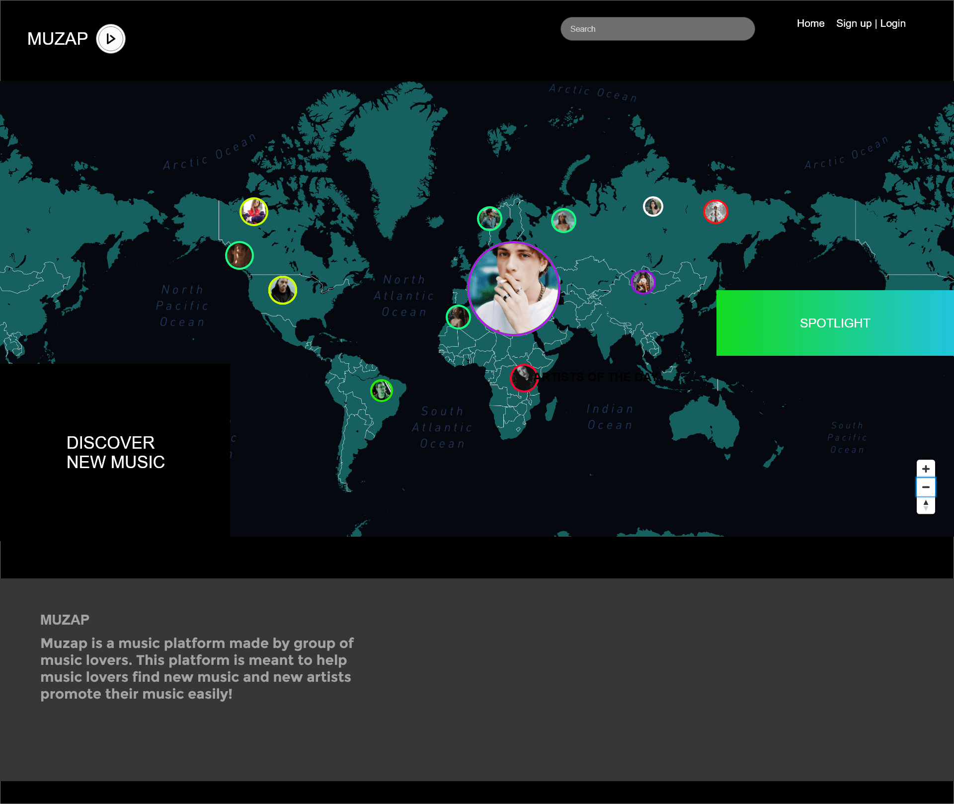Zoom in the map with plus button

point(925,469)
